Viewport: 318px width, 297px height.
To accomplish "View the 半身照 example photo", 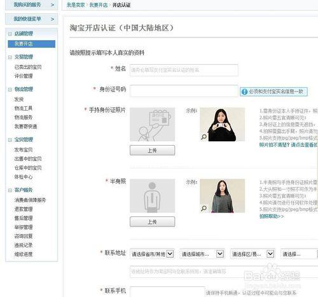I will point(223,196).
